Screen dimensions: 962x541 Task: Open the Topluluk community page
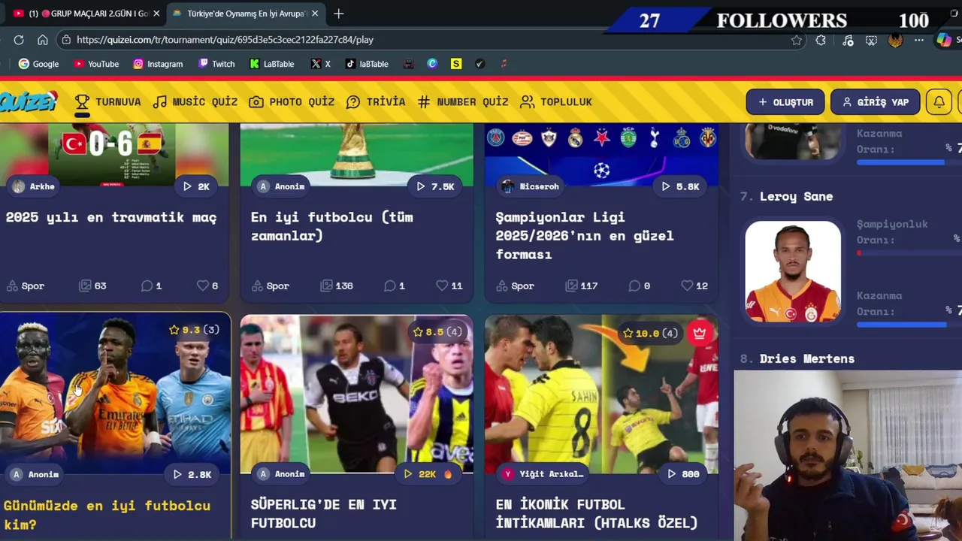point(556,102)
